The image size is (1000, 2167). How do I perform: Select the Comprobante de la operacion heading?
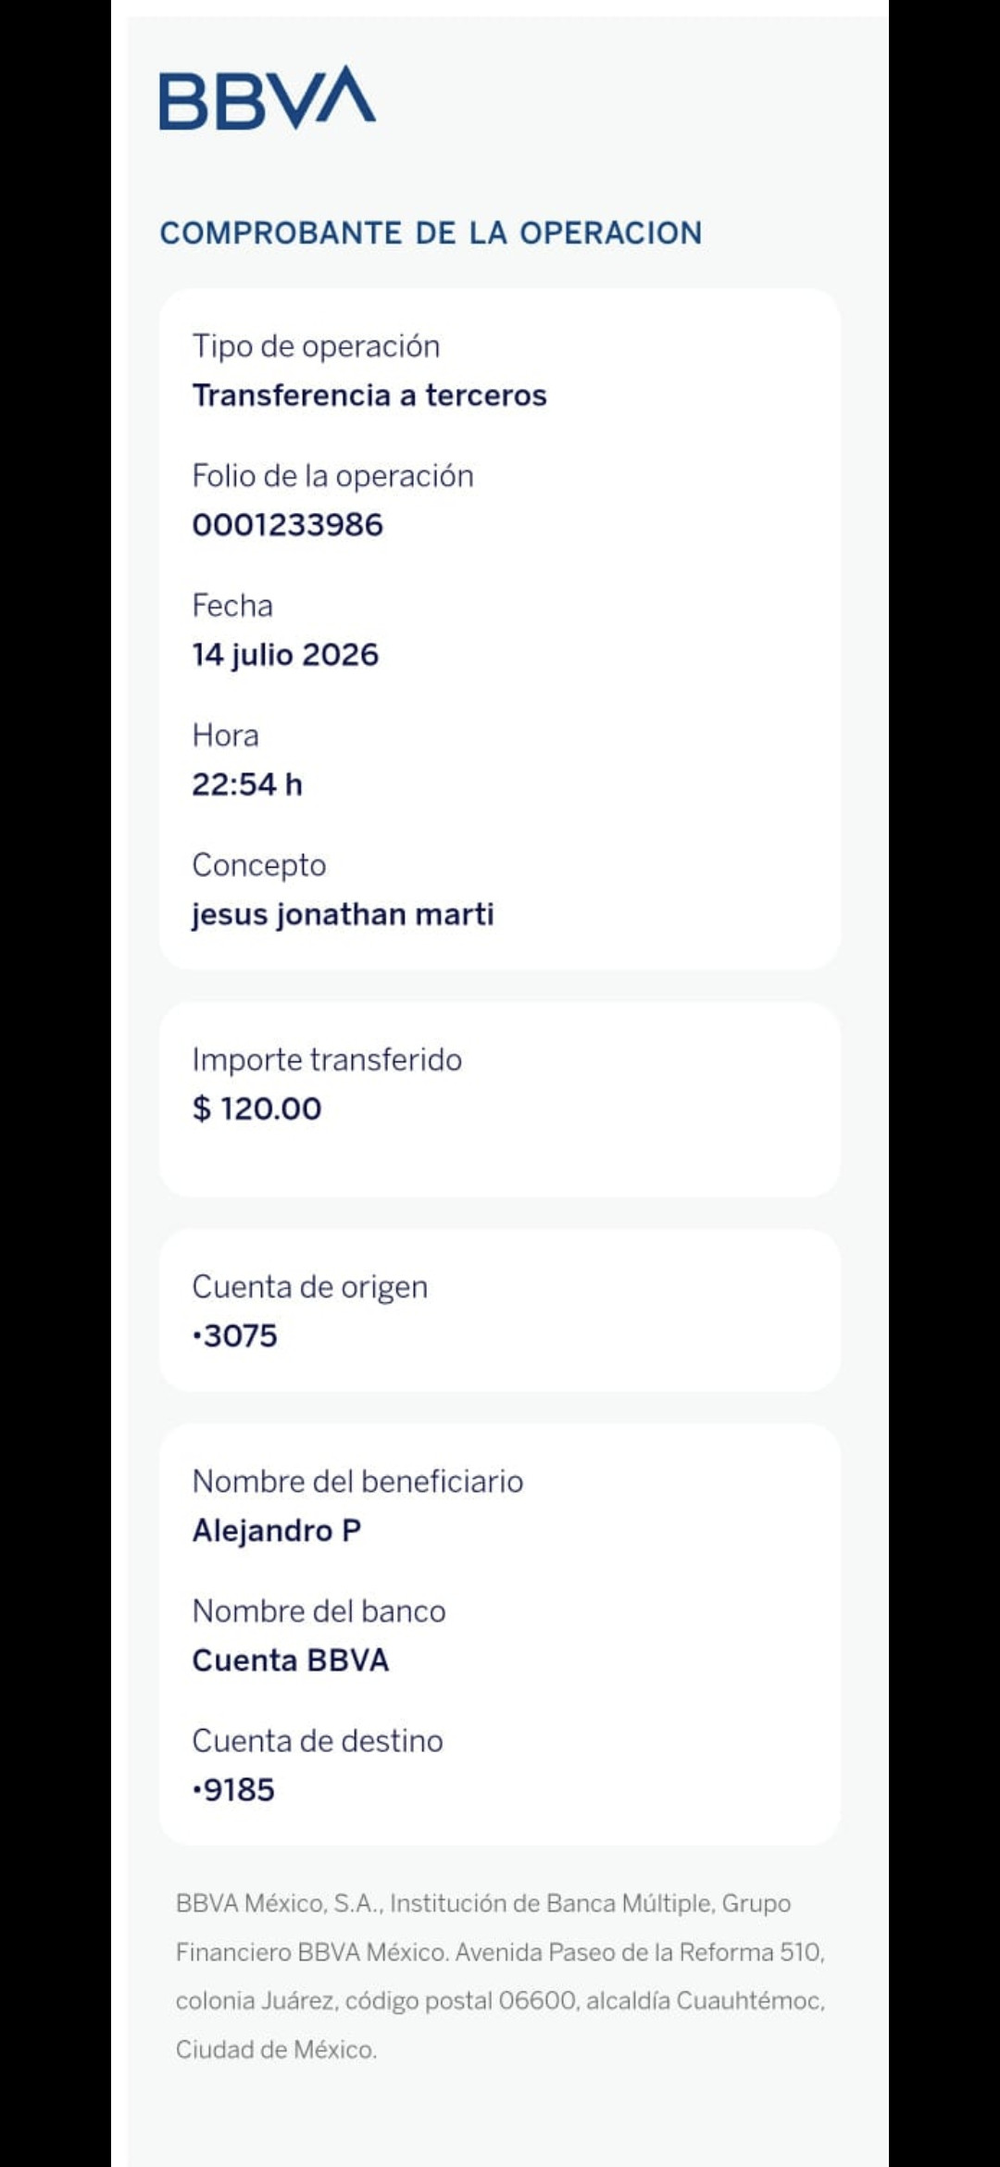tap(431, 233)
